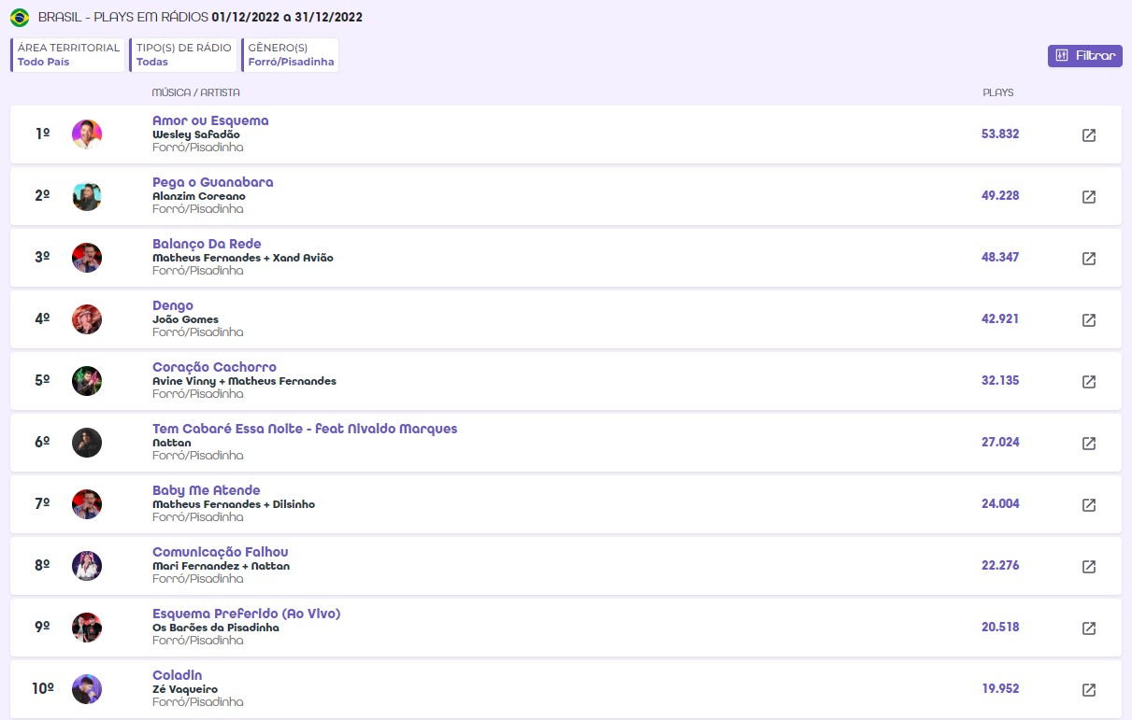This screenshot has width=1132, height=720.
Task: Click the MÚSICA / ARTISTA column header
Action: tap(196, 92)
